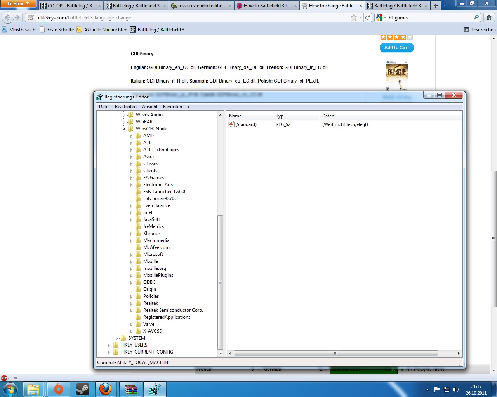
Task: Click the Firefox back navigation arrow
Action: [8, 17]
